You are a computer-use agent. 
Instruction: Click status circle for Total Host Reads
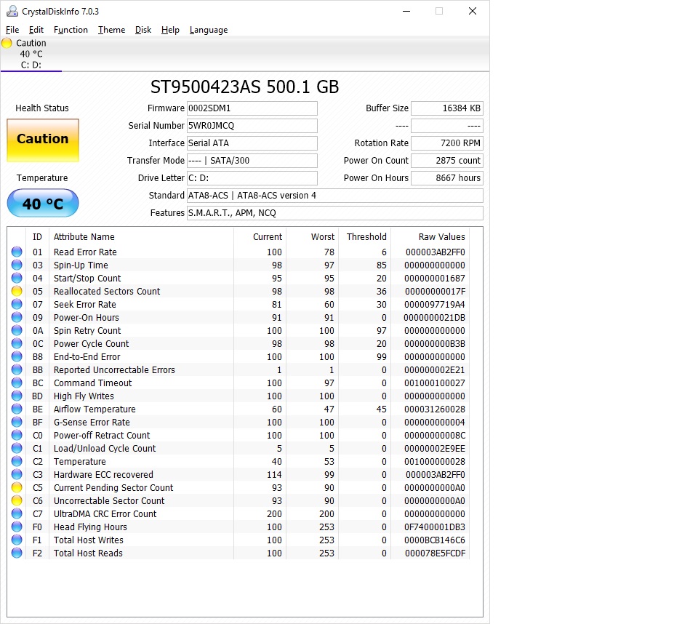pyautogui.click(x=17, y=553)
